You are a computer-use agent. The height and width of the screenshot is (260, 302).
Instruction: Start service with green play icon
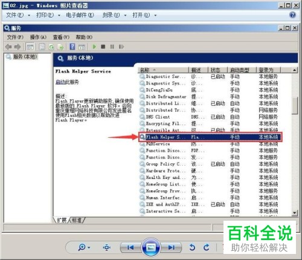click(94, 47)
